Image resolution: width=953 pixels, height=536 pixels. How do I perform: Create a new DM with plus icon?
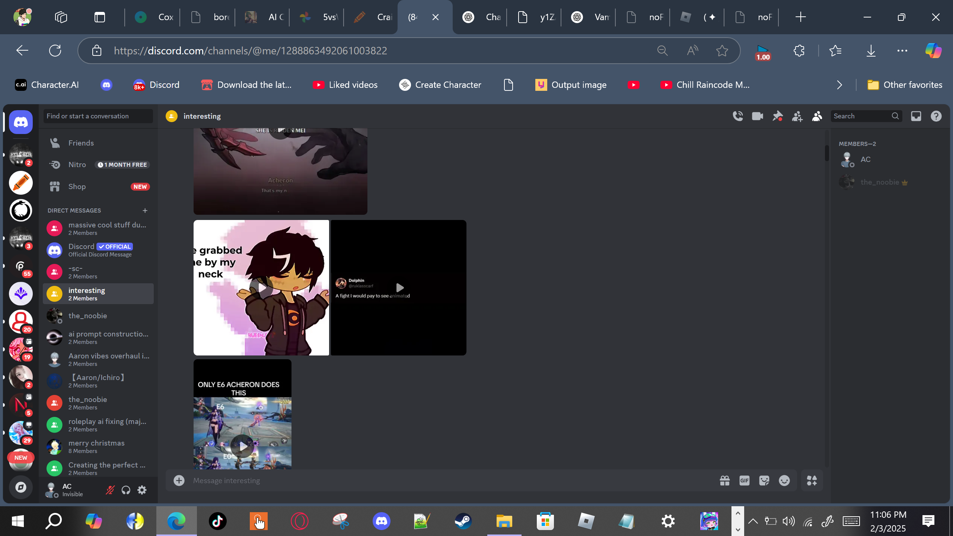(x=145, y=211)
